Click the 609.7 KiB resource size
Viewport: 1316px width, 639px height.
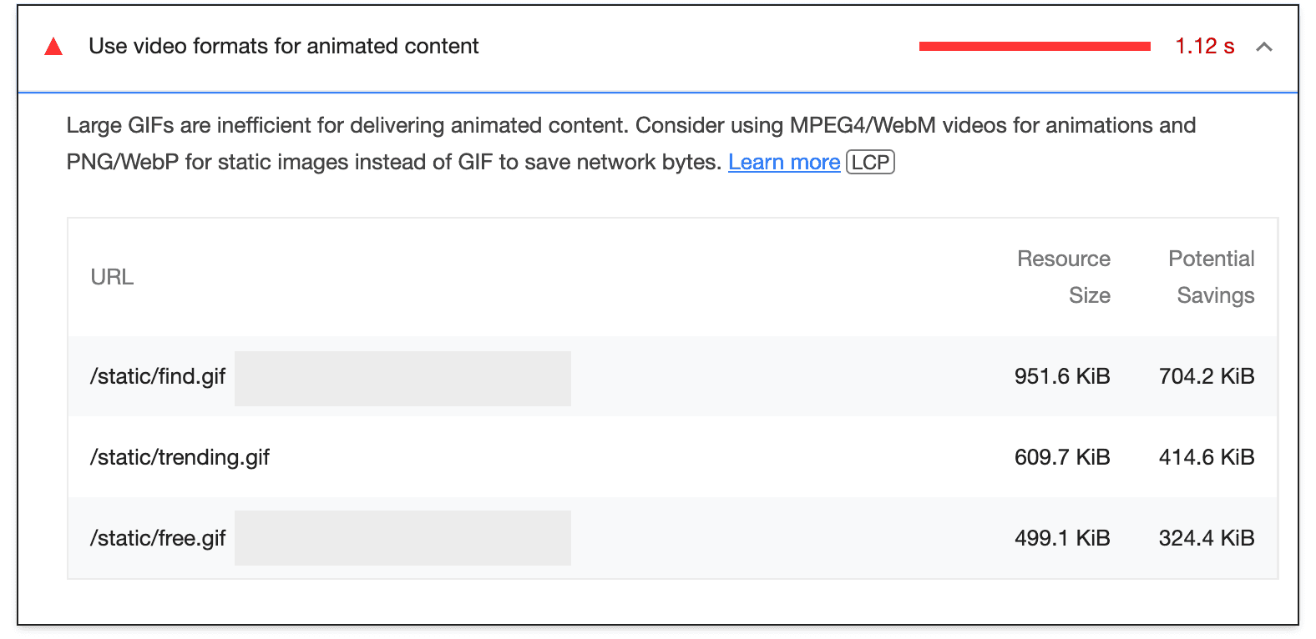pyautogui.click(x=1062, y=457)
